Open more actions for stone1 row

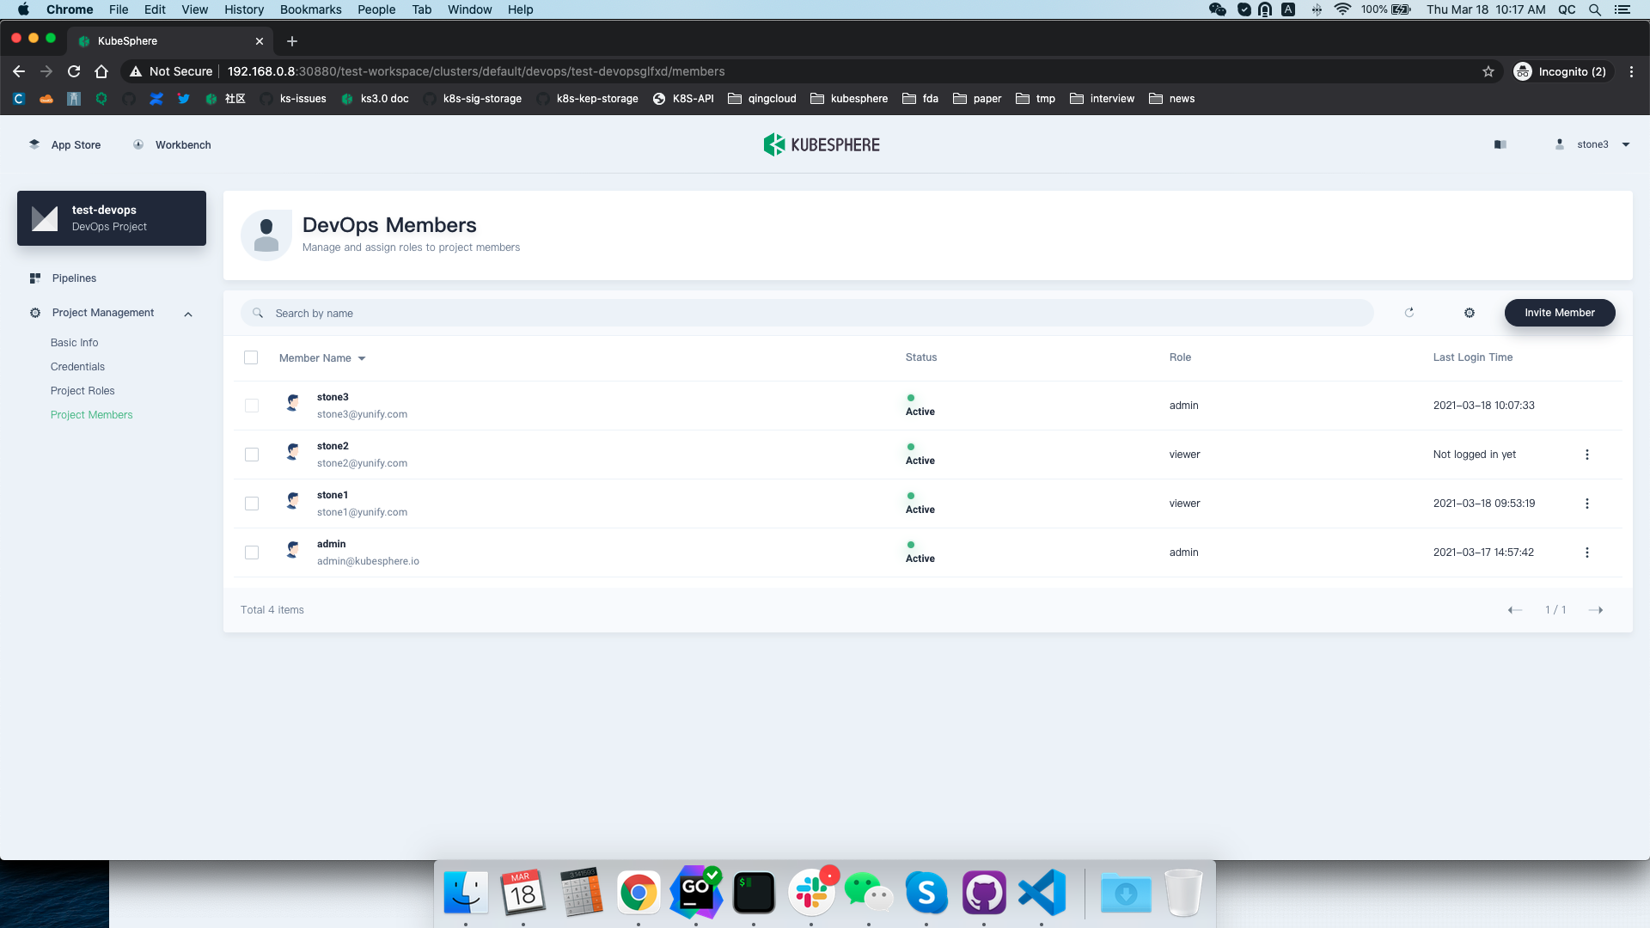[x=1587, y=504]
